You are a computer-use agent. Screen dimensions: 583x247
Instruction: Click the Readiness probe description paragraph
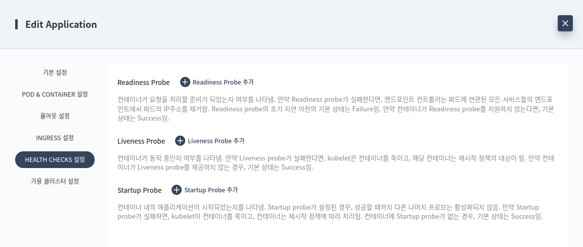tap(336, 109)
